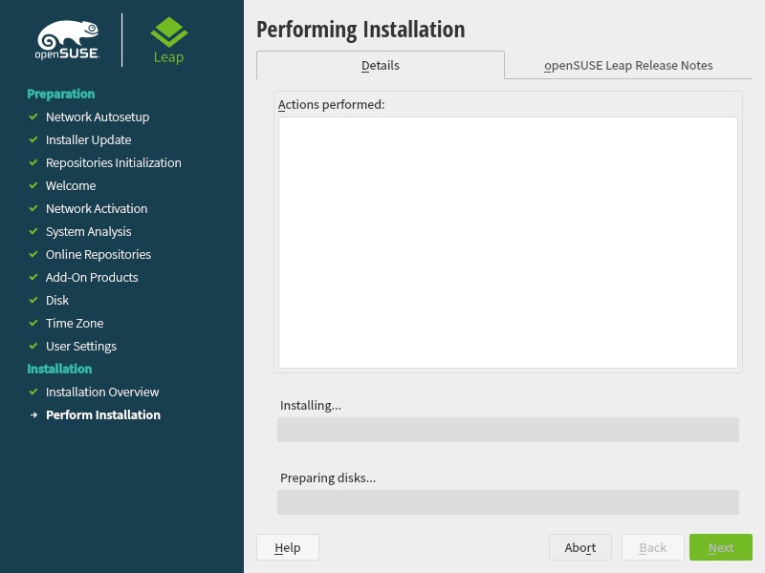Click inside the Actions performed log area
The width and height of the screenshot is (765, 573).
pos(508,243)
